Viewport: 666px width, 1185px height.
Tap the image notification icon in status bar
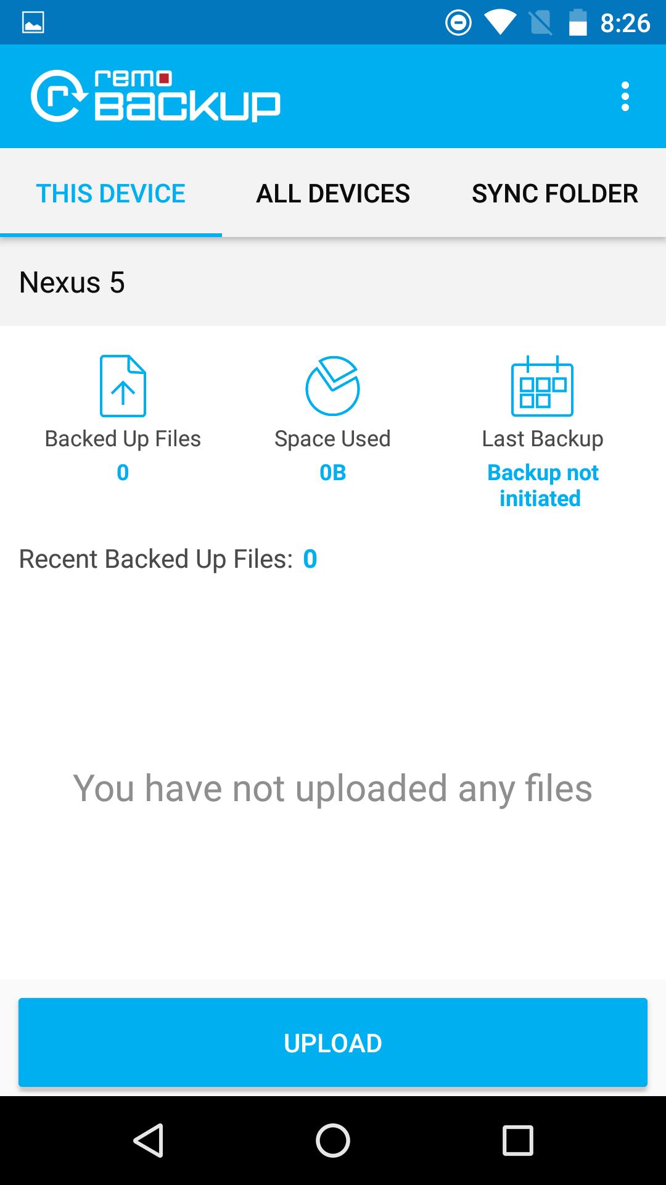[33, 23]
